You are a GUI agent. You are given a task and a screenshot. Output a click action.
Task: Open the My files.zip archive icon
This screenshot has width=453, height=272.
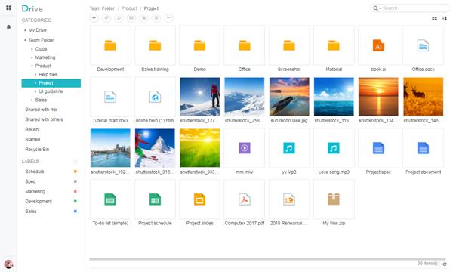click(x=334, y=199)
